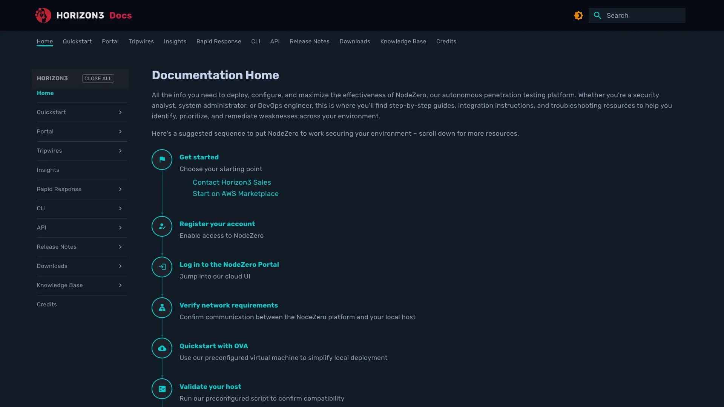Expand the API sidebar chevron
724x407 pixels.
pyautogui.click(x=120, y=228)
